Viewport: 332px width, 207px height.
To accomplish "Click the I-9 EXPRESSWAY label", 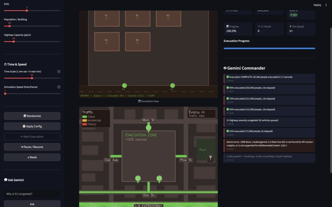I will coord(148,205).
